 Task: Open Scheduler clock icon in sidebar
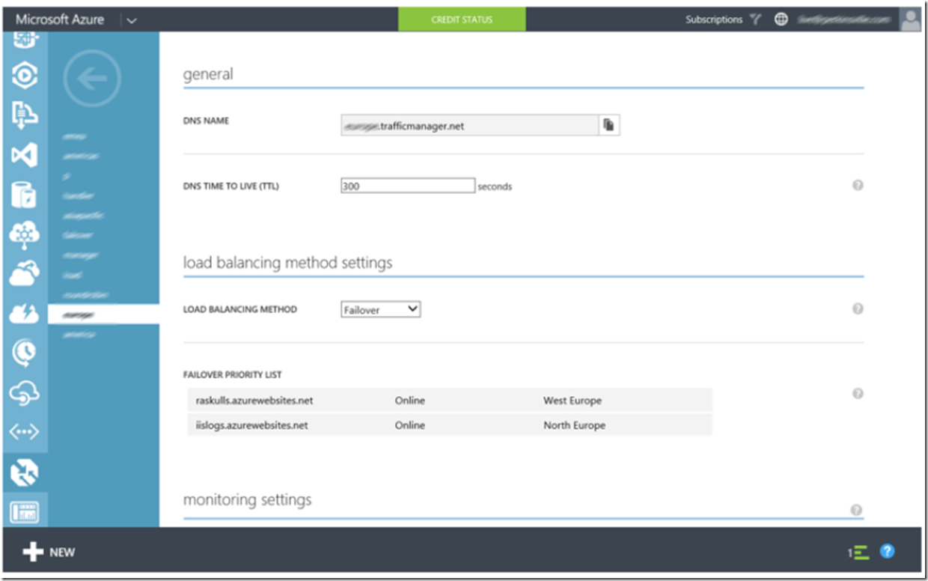24,353
